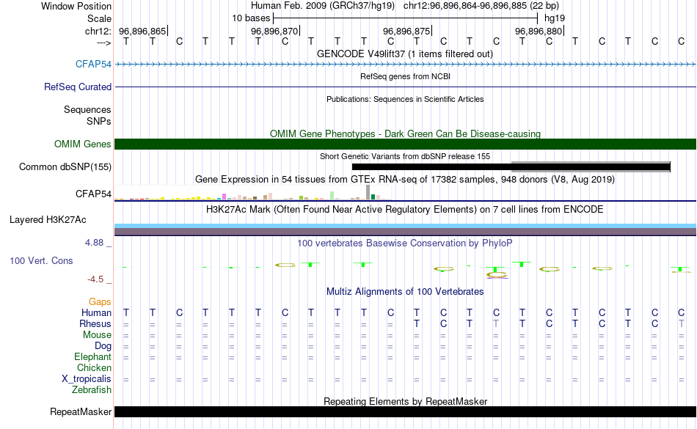This screenshot has width=697, height=429.
Task: Click the OMIM Genes track label
Action: coord(83,144)
